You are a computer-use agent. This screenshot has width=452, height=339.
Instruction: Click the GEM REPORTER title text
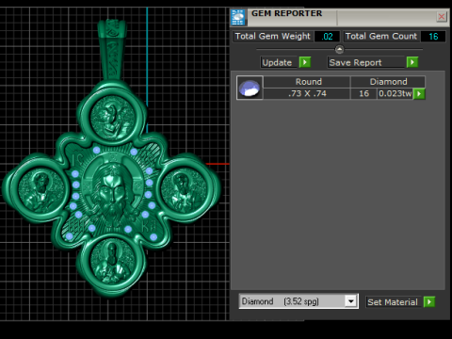286,13
